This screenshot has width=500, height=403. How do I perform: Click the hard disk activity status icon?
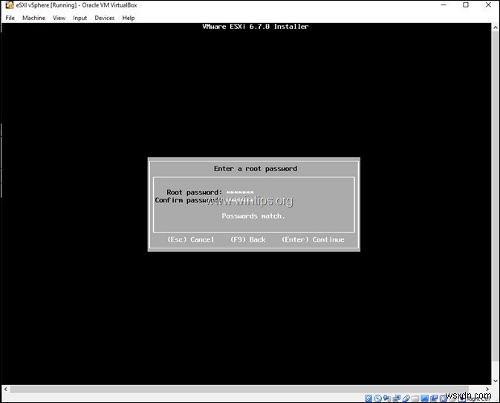368,399
